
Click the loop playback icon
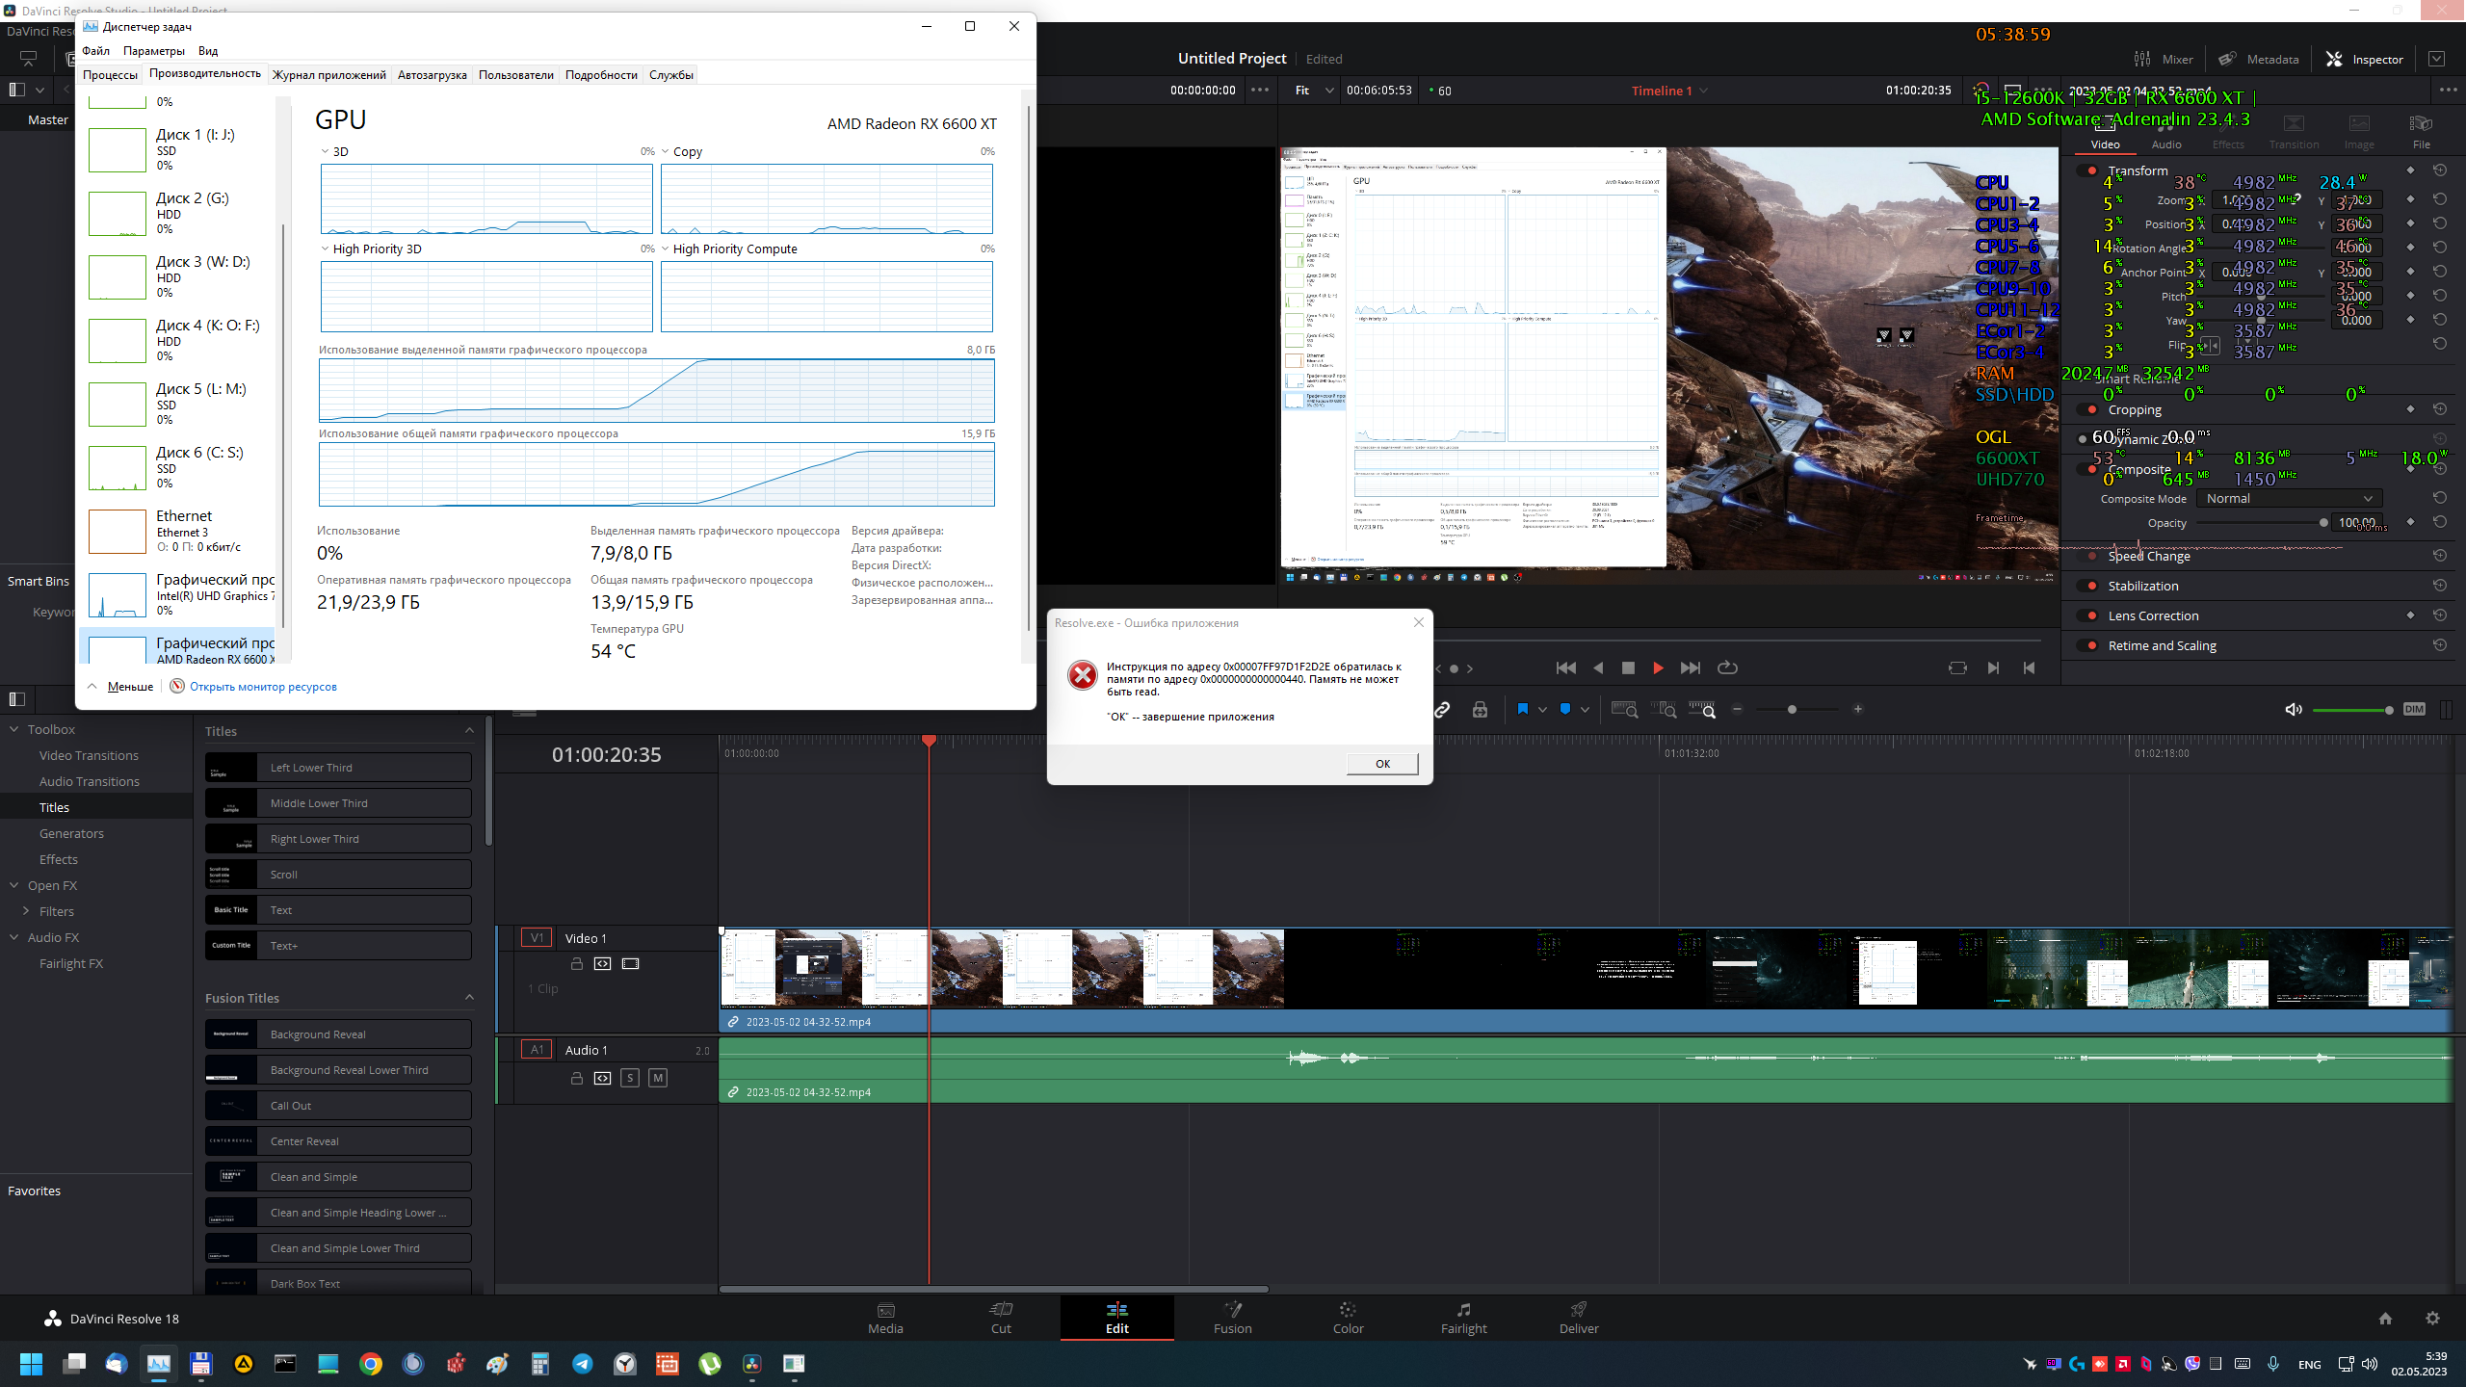[x=1727, y=667]
